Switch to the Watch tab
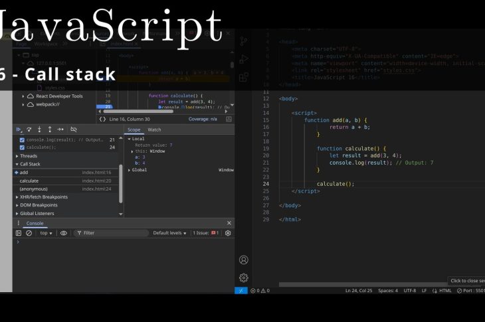Image resolution: width=485 pixels, height=322 pixels. 154,129
